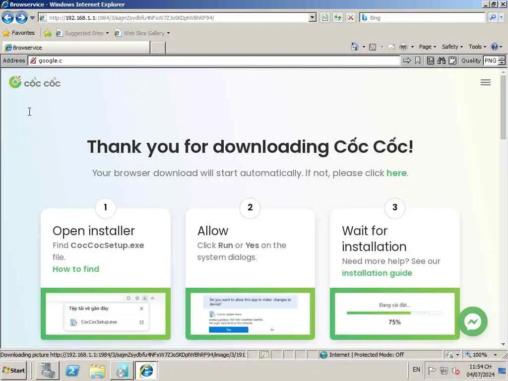Click Browservice bookmark icon
Image resolution: width=508 pixels, height=381 pixels.
[x=418, y=60]
